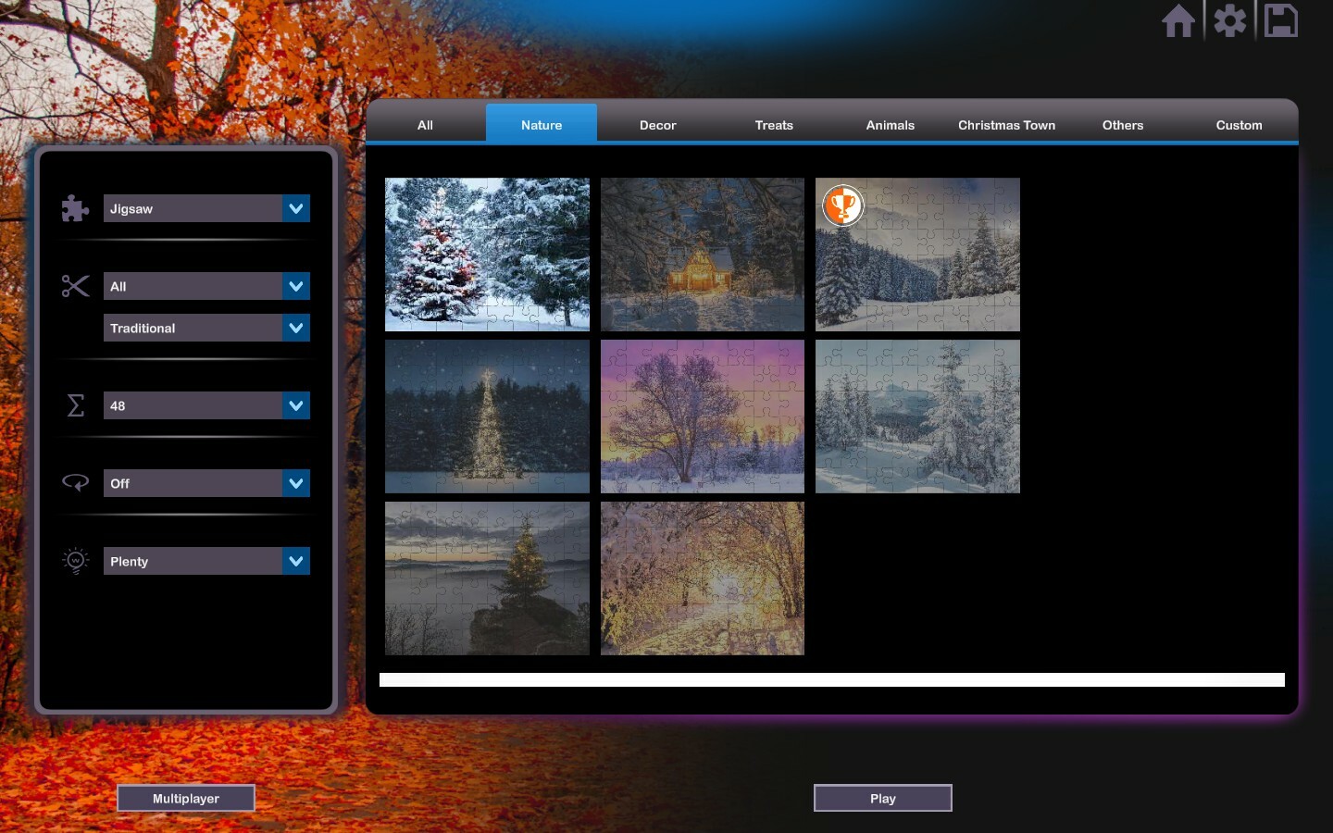Click the Home icon
The image size is (1333, 833).
1177,20
